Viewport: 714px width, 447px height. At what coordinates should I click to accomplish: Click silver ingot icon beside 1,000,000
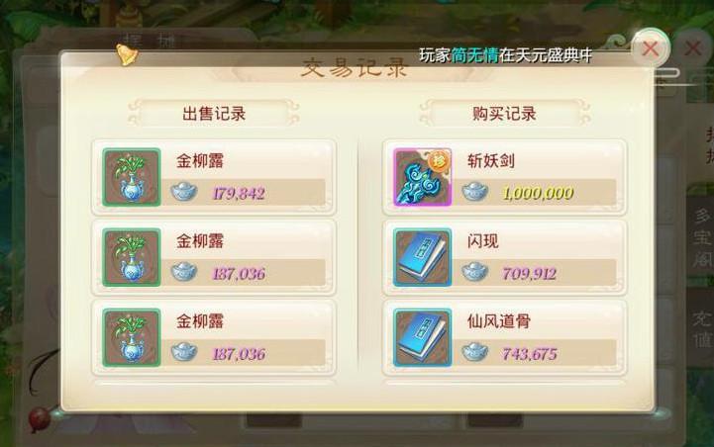(475, 192)
